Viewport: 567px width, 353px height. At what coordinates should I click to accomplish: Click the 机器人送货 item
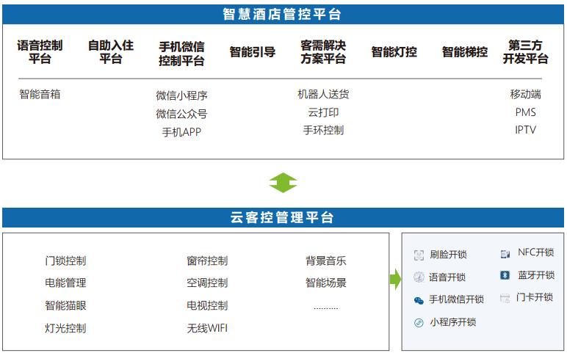[323, 94]
